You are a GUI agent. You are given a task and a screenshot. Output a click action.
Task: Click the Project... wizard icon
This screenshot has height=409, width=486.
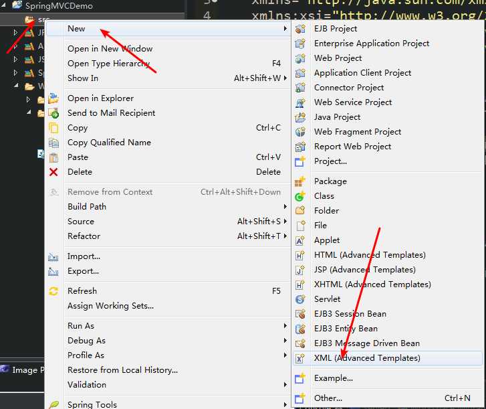point(300,161)
